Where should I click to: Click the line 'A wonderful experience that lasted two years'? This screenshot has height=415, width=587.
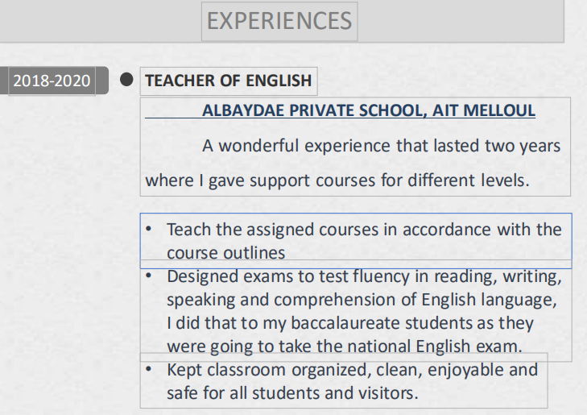coord(381,147)
